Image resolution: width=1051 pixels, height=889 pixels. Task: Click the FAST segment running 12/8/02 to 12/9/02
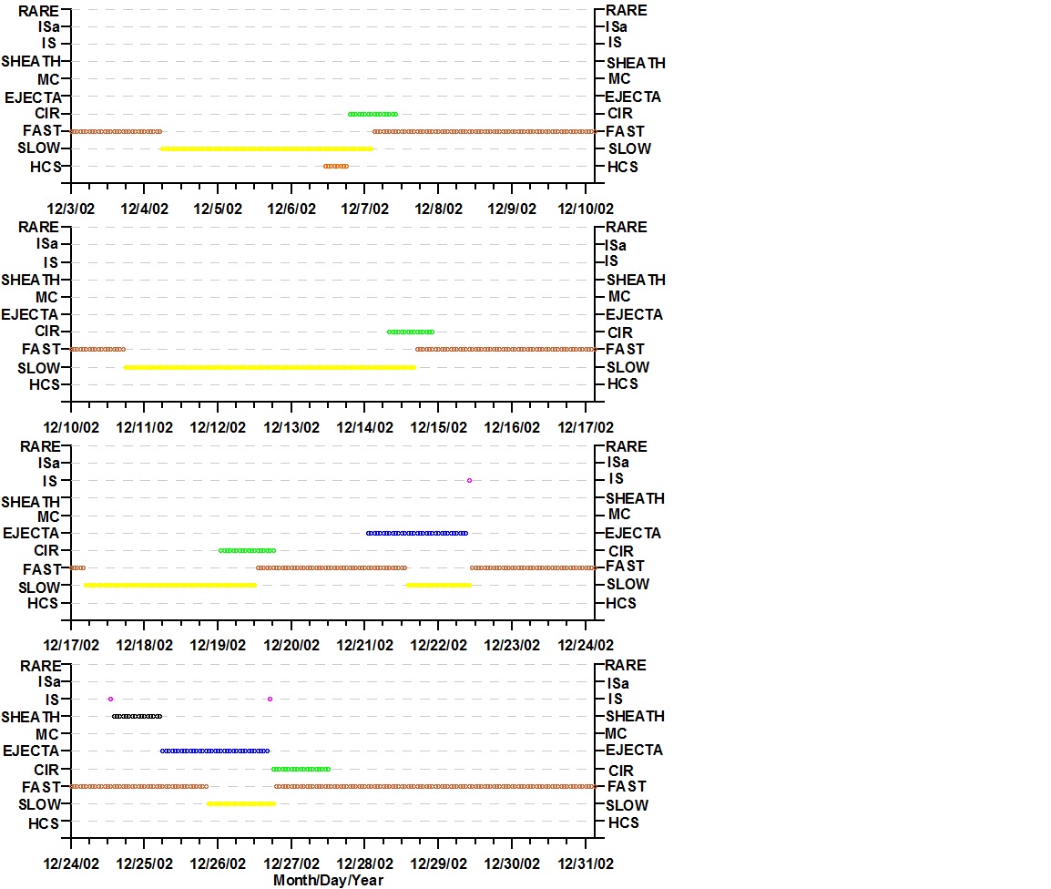click(x=484, y=131)
